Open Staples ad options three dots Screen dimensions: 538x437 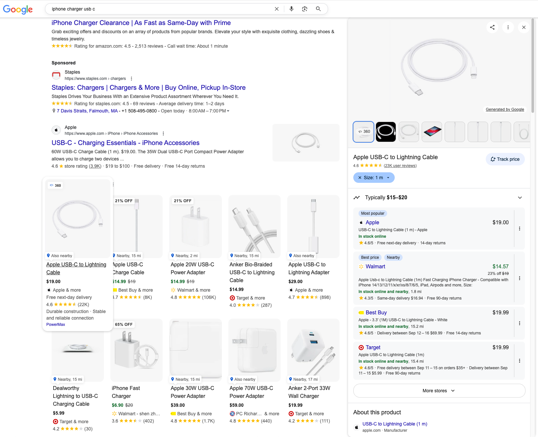tap(131, 79)
